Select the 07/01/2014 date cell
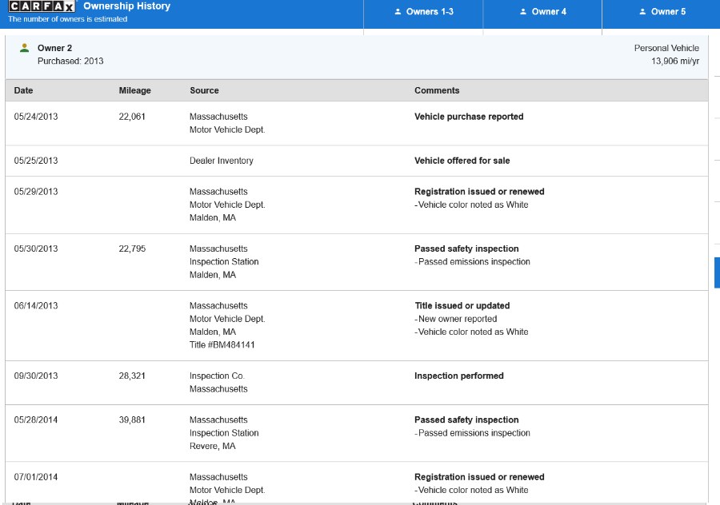Screen dimensions: 720x505 point(36,477)
